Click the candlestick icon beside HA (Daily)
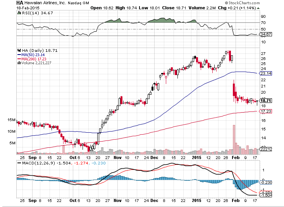Viewport: 284px width, 207px height. tap(19, 50)
